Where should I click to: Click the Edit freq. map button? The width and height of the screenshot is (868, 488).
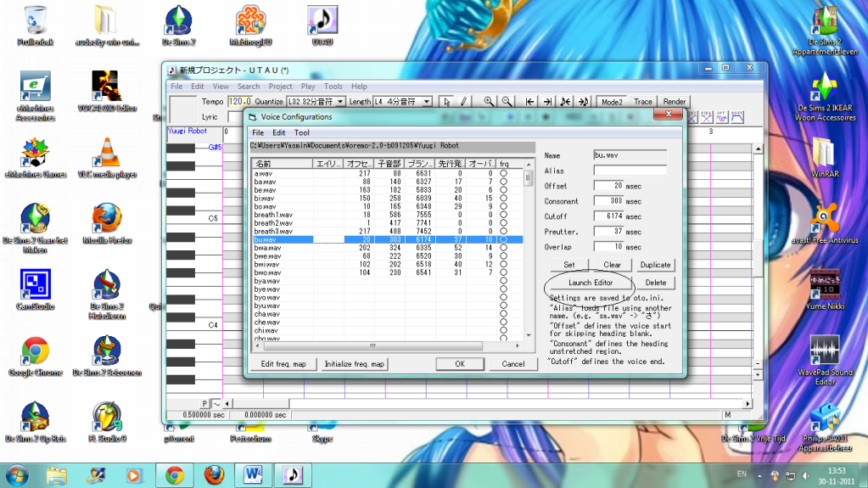tap(284, 363)
